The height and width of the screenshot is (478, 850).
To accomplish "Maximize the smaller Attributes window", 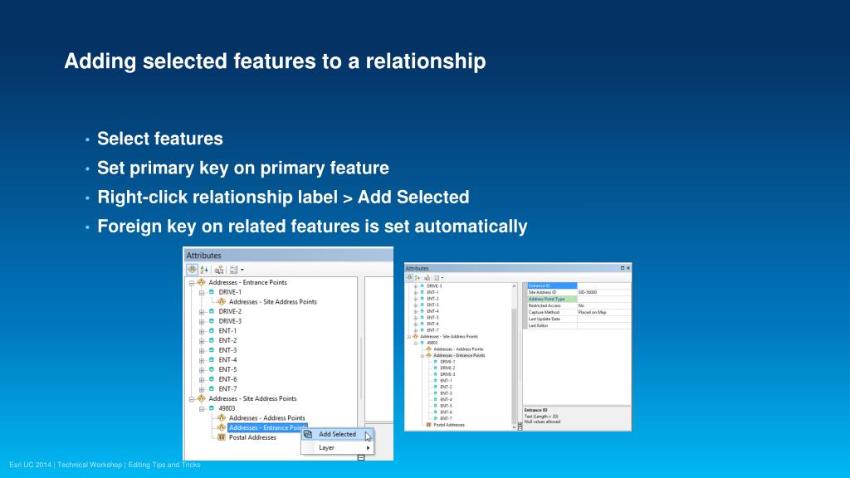I will [623, 268].
